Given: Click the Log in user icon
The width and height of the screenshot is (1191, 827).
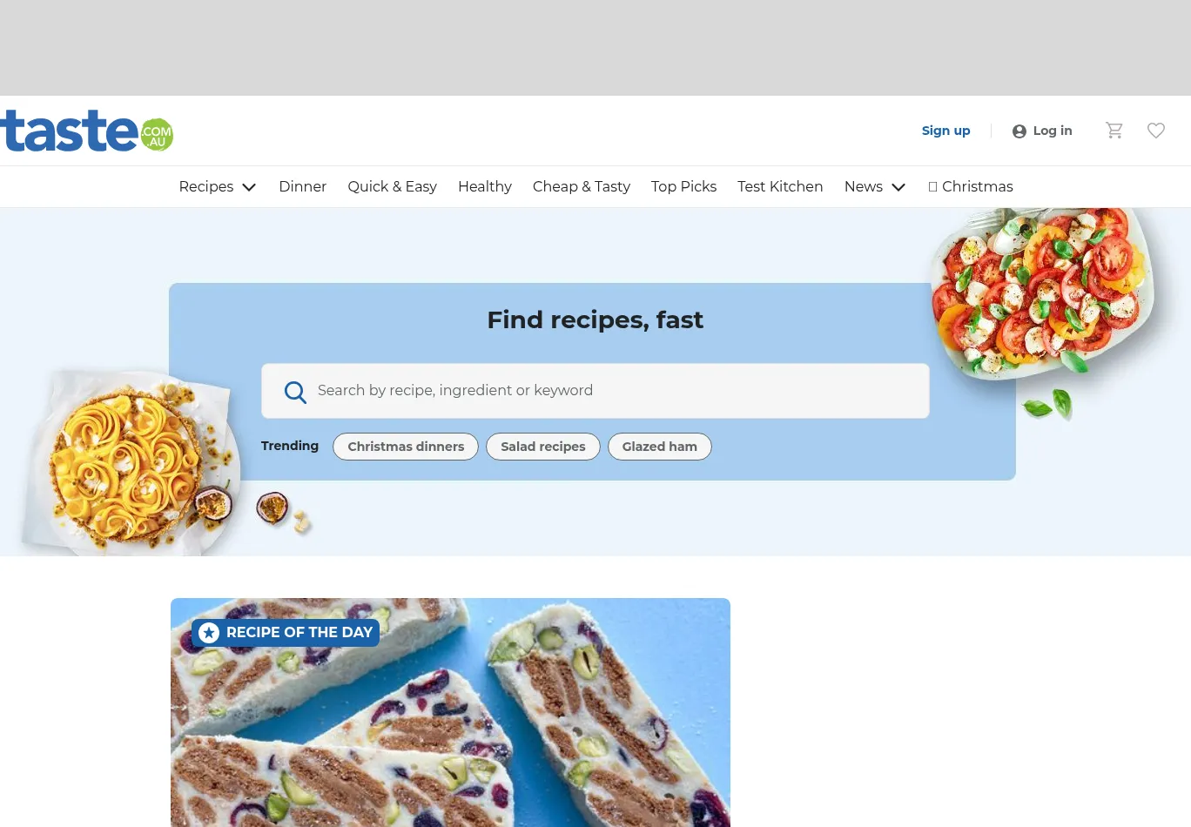Looking at the screenshot, I should click(1019, 131).
